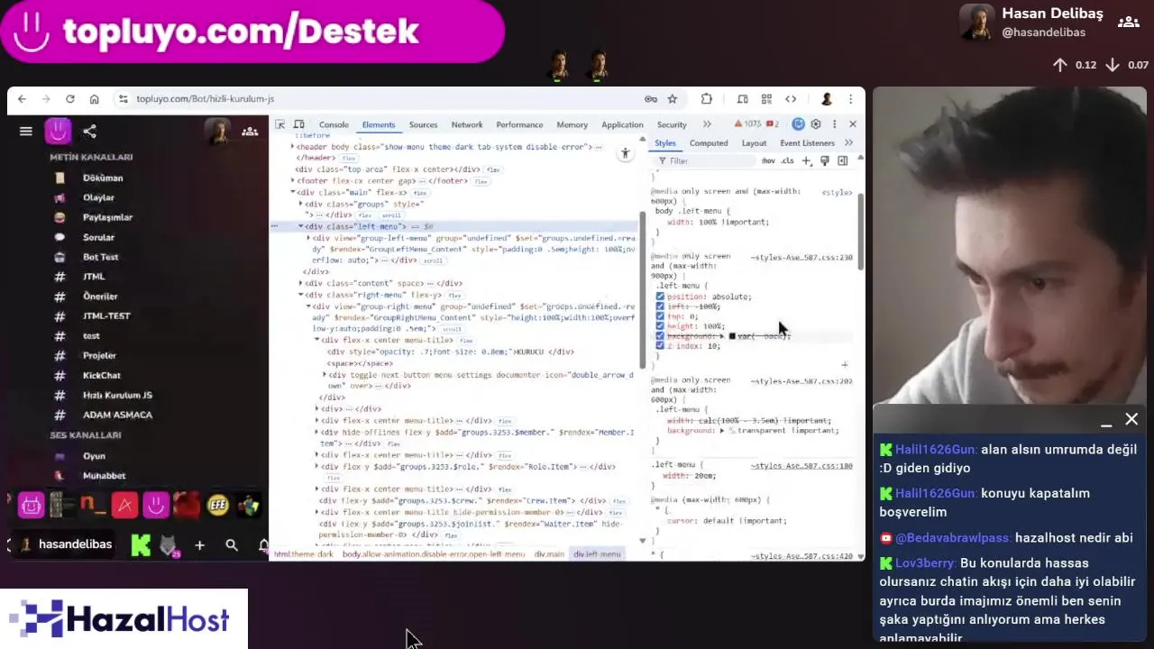Expand the div class="groups" node
This screenshot has width=1154, height=649.
click(x=300, y=204)
